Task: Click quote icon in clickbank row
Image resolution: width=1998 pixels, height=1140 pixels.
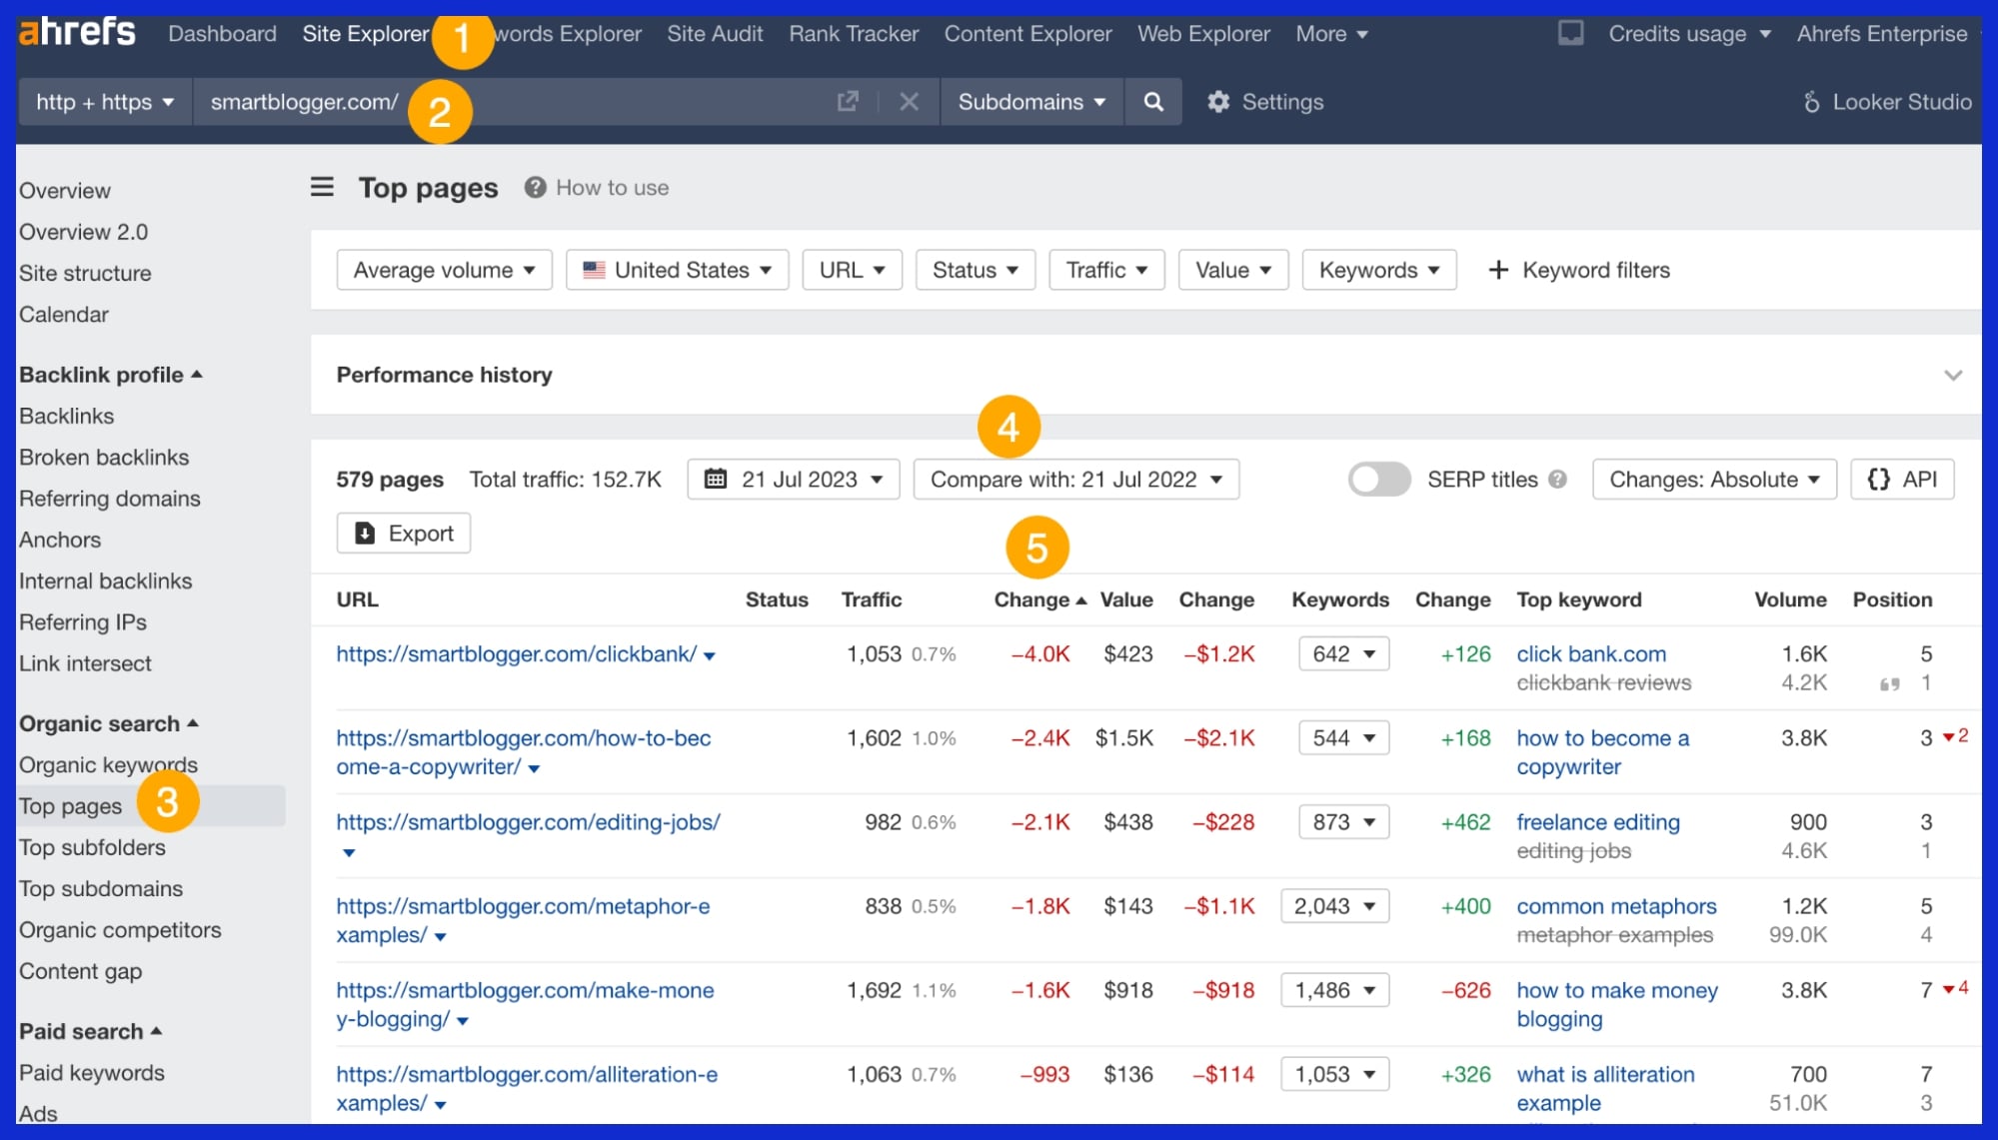Action: click(1889, 684)
